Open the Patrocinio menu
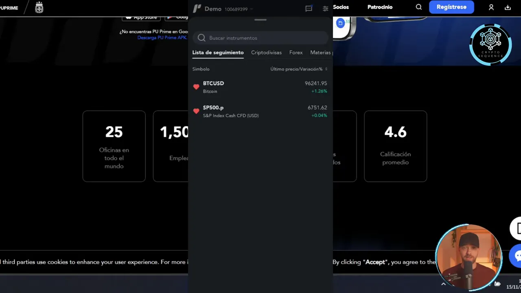The width and height of the screenshot is (521, 293). tap(380, 7)
